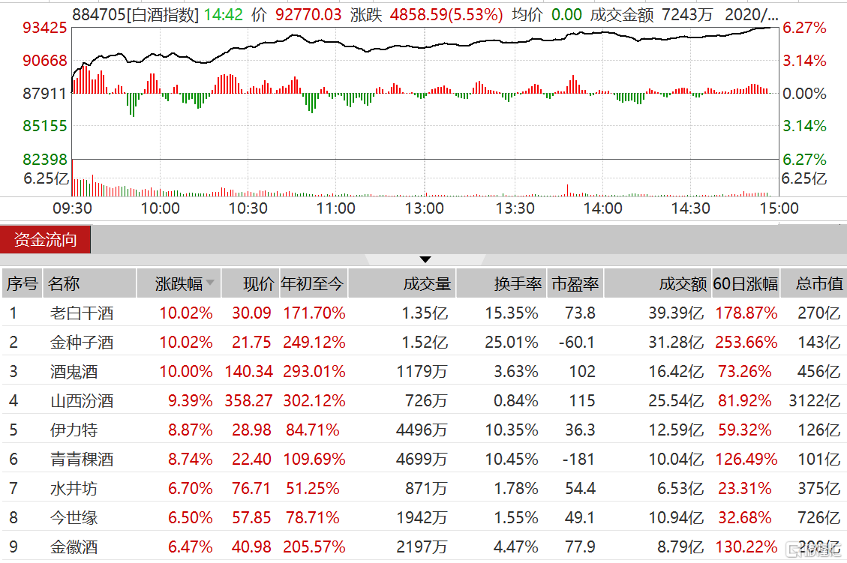Click the 253.66% sixty-day gain cell

point(746,343)
